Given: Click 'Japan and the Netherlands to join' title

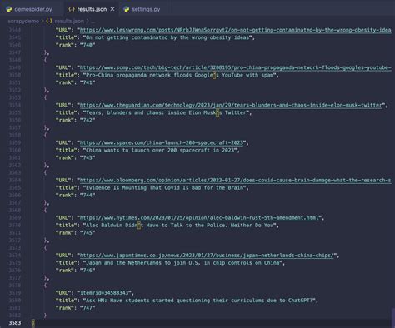Looking at the screenshot, I should pos(182,263).
